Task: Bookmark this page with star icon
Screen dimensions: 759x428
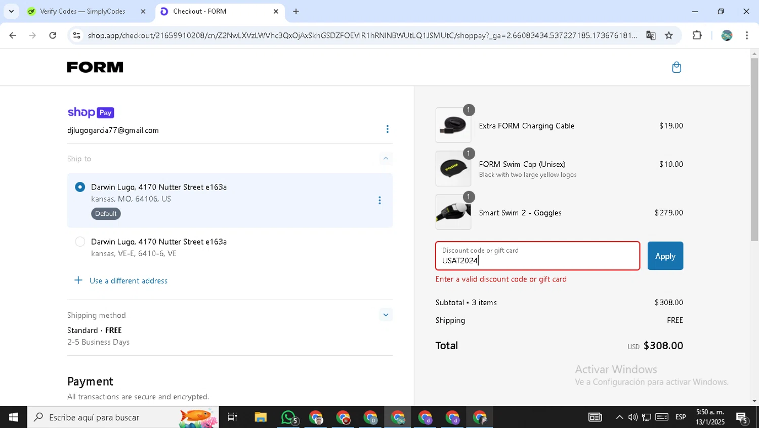Action: (x=669, y=35)
